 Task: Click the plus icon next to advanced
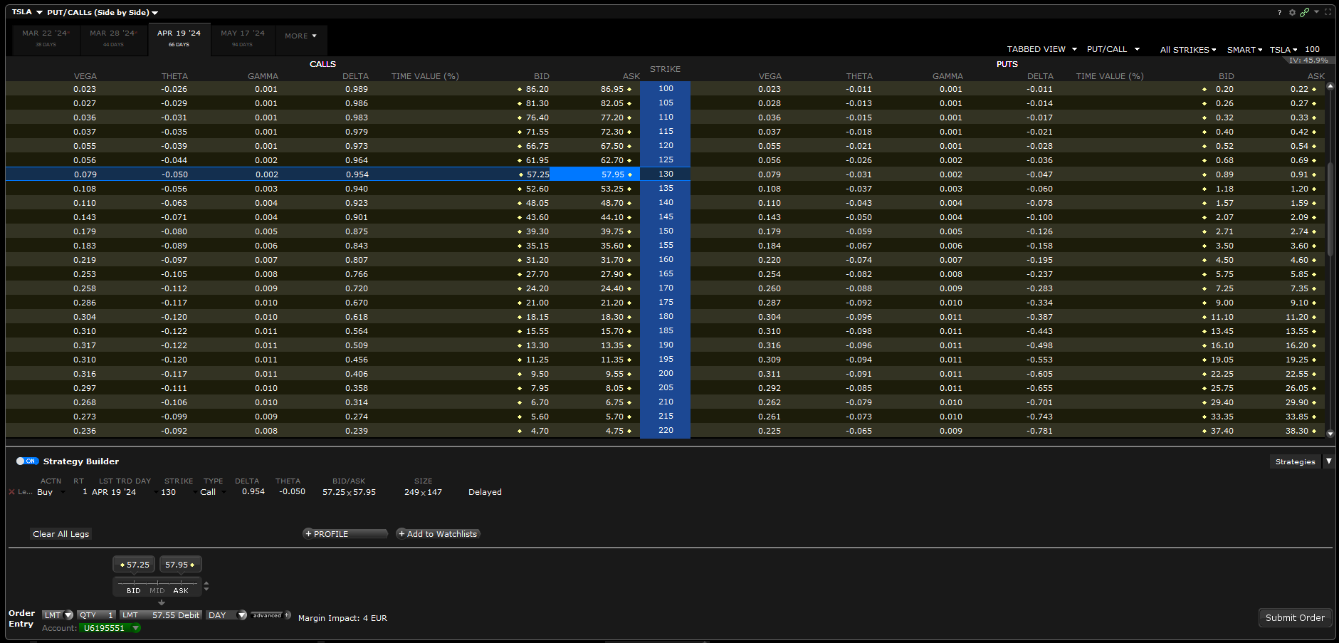288,615
